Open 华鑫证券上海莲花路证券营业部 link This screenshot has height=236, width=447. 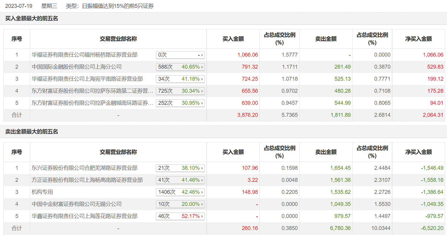click(84, 216)
